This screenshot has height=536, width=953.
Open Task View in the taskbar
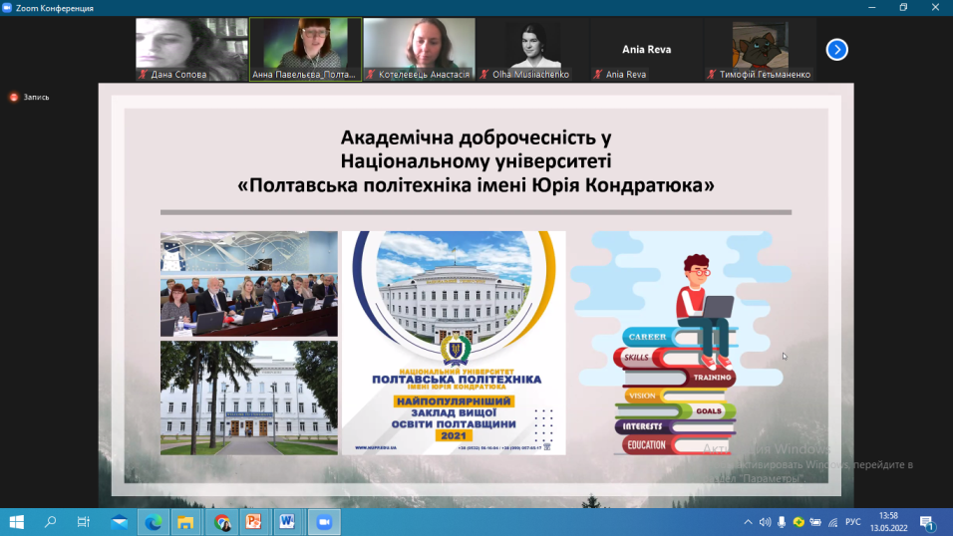[x=84, y=521]
